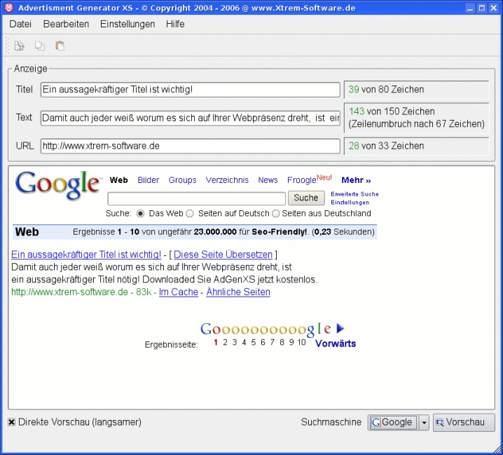The width and height of the screenshot is (503, 455).
Task: Click the copy toolbar icon
Action: (x=40, y=46)
